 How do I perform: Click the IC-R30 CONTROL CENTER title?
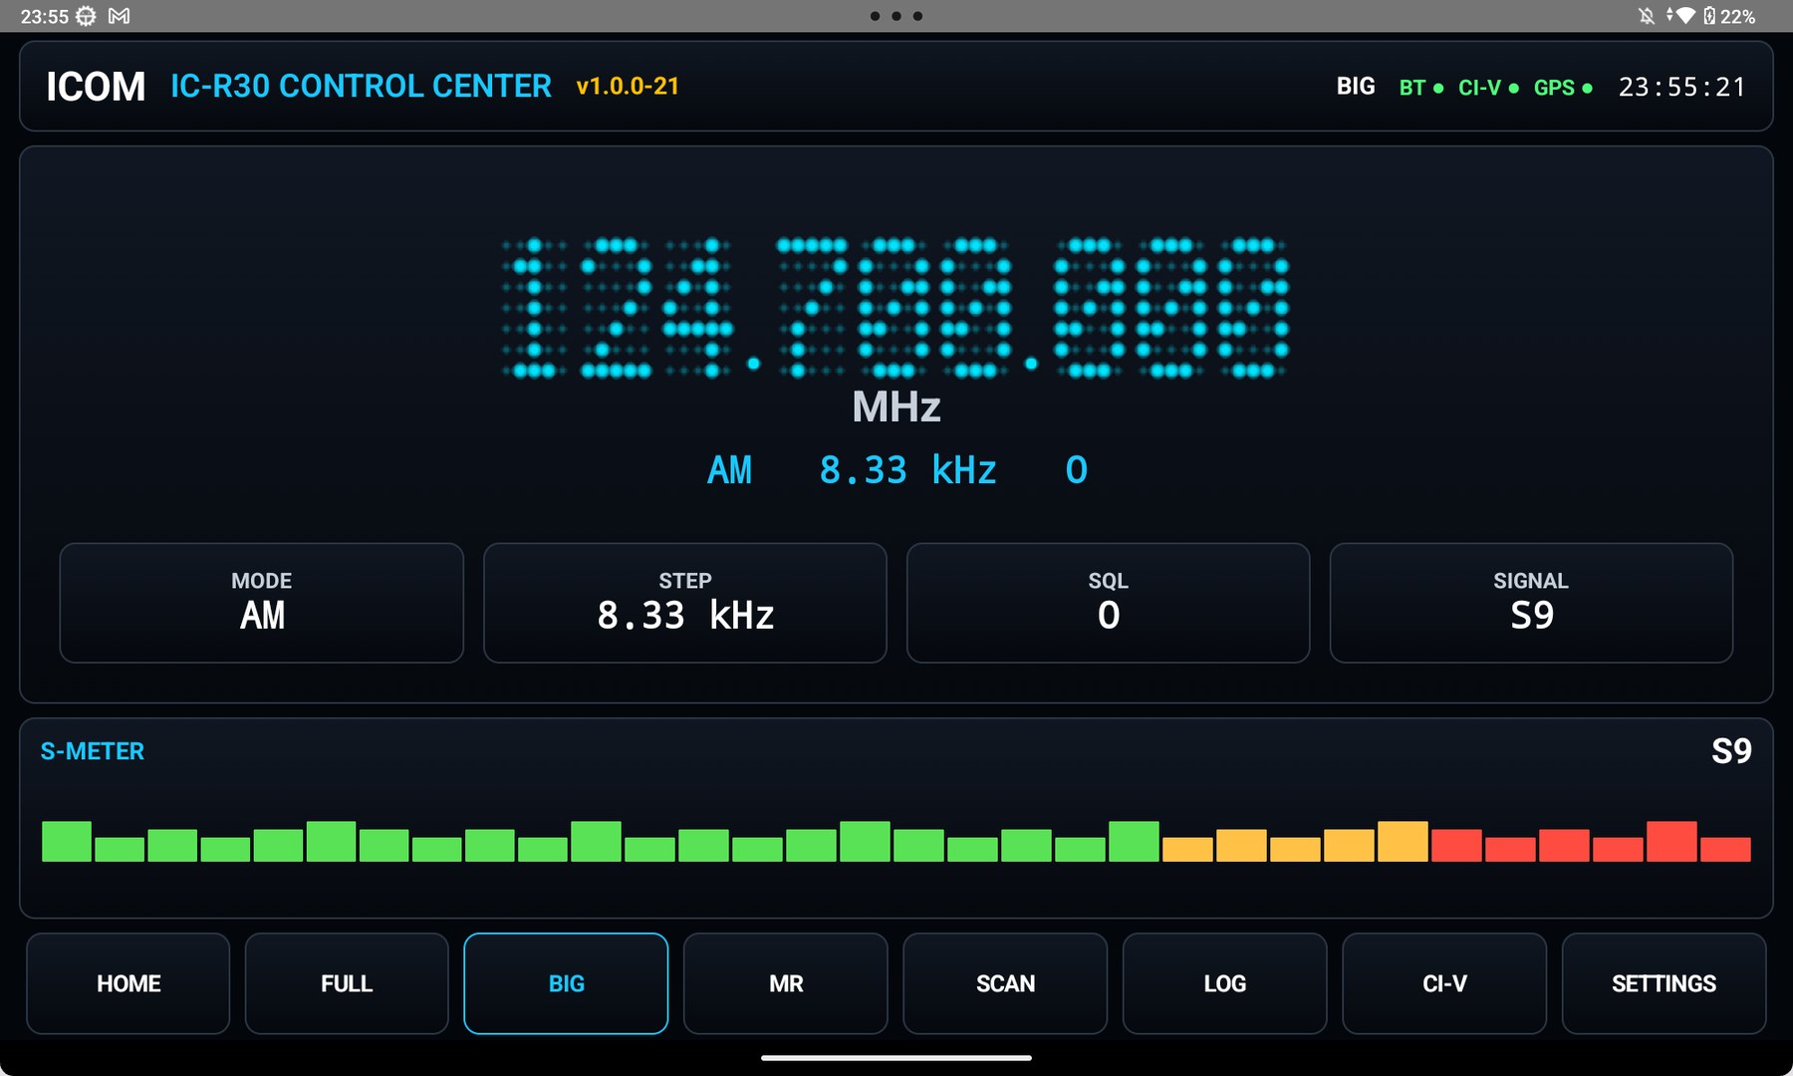click(x=361, y=86)
